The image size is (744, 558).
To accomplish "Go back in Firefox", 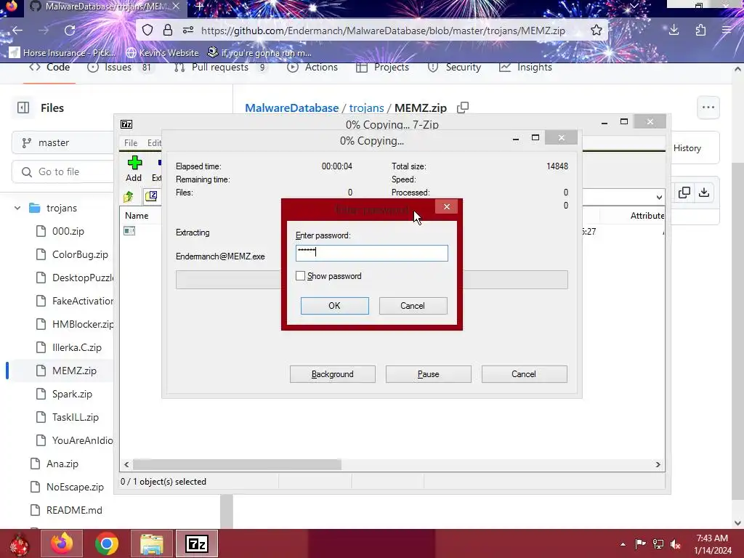I will (x=17, y=31).
